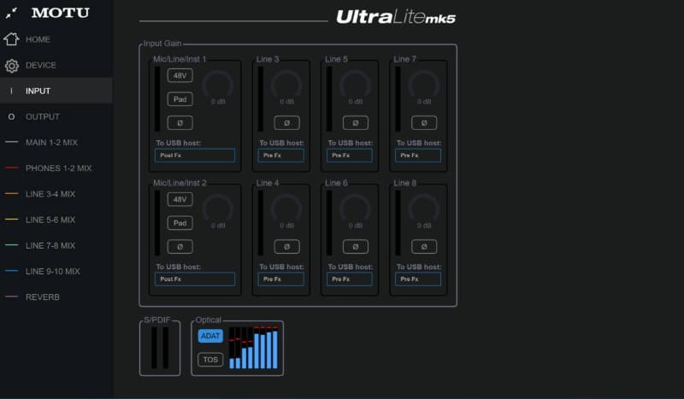The height and width of the screenshot is (399, 684).
Task: Open To USB host dropdown for Mic/Line/Inst 2
Action: 195,279
